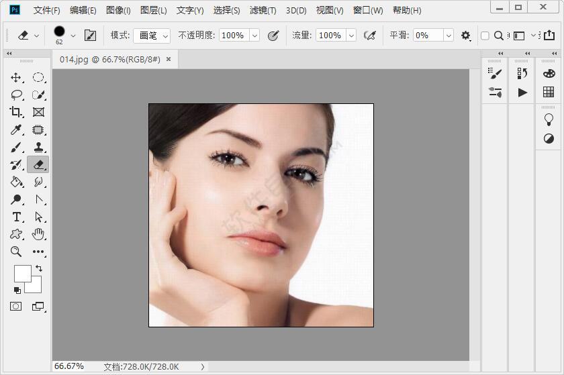
Task: Select the Hand tool
Action: coord(38,234)
